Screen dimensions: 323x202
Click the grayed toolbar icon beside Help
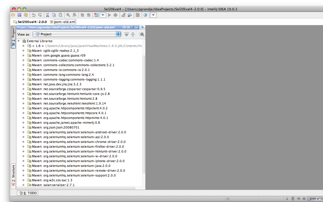pyautogui.click(x=138, y=15)
